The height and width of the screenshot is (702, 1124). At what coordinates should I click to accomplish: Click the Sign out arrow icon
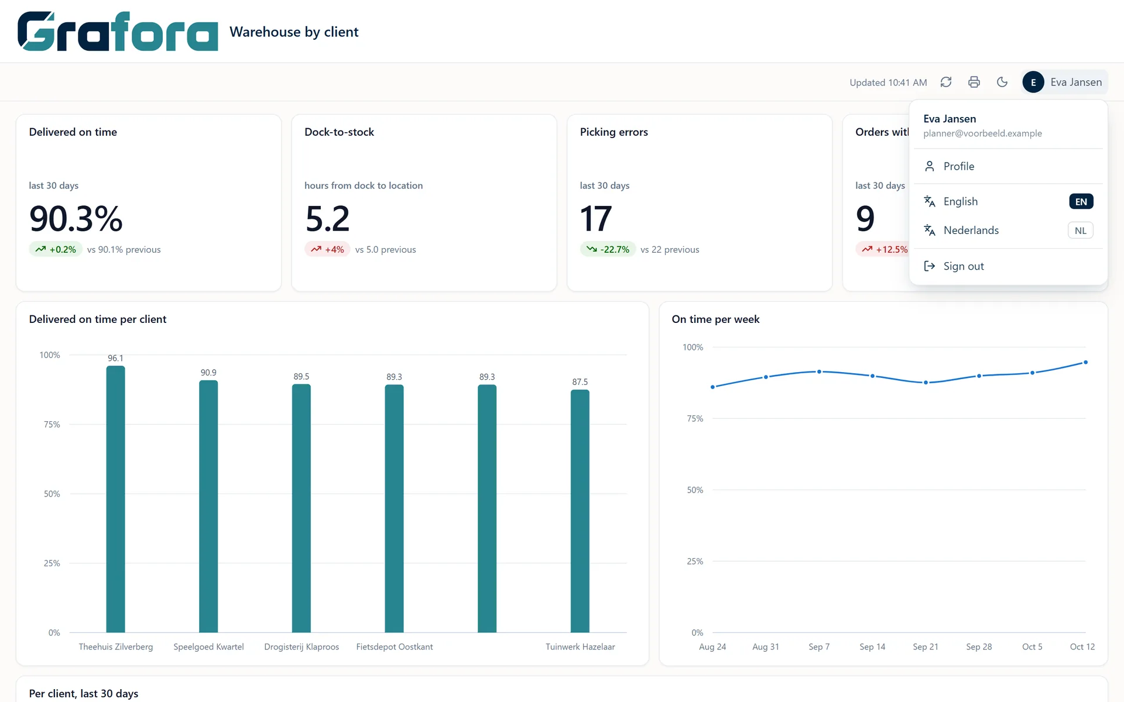coord(929,266)
